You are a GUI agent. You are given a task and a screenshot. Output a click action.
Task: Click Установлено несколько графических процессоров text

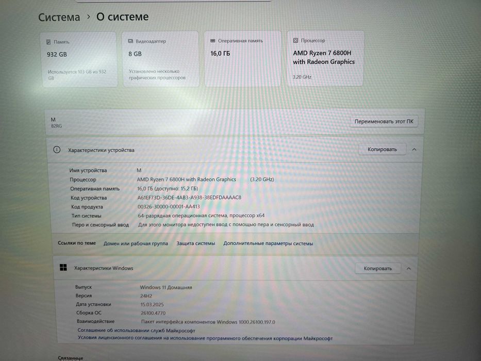click(x=157, y=74)
